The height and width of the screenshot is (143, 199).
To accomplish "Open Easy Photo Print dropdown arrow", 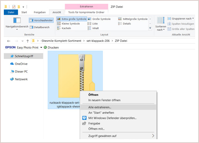I will click(41, 48).
